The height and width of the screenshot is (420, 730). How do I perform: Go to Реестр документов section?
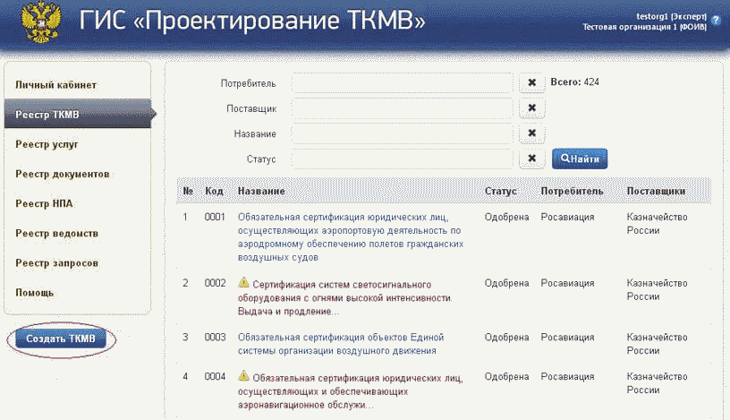62,173
